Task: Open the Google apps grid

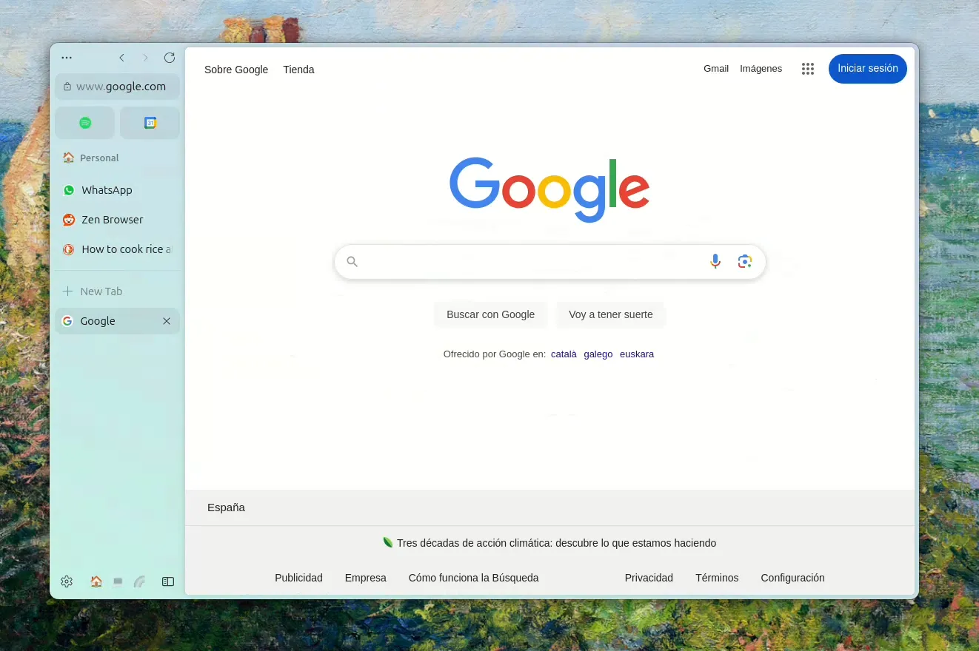Action: 808,69
